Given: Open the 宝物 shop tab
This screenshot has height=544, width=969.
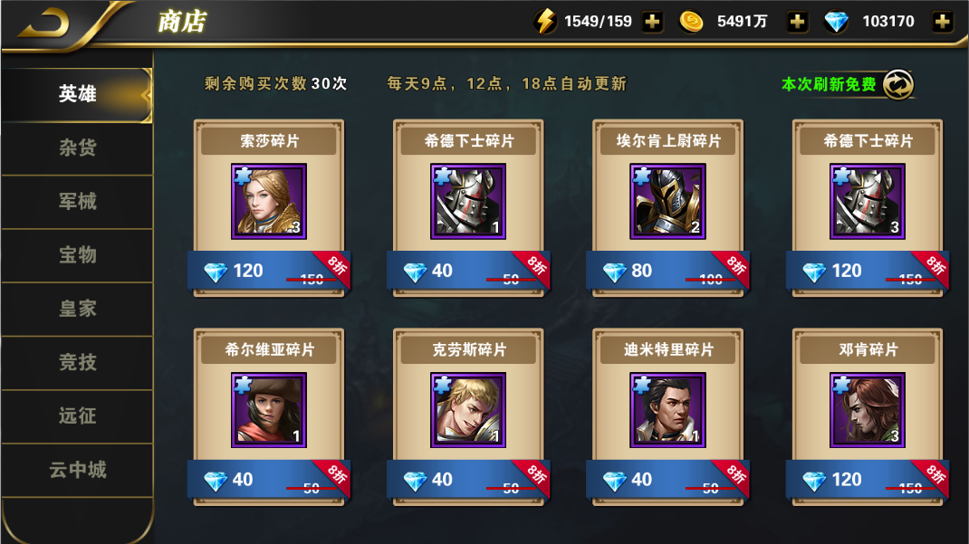Looking at the screenshot, I should click(x=77, y=255).
